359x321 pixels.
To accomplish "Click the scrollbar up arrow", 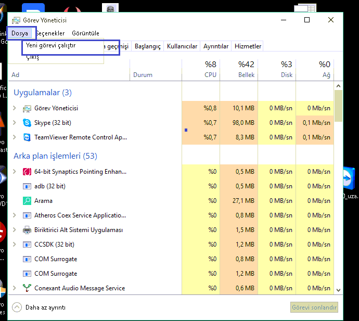I will (x=338, y=86).
